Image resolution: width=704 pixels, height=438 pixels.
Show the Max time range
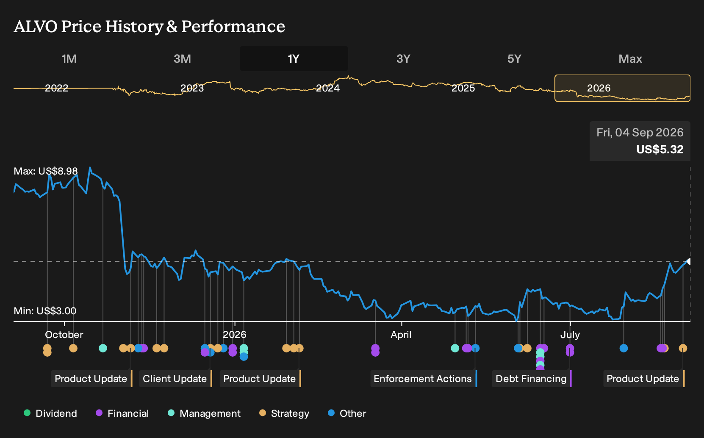(x=630, y=58)
